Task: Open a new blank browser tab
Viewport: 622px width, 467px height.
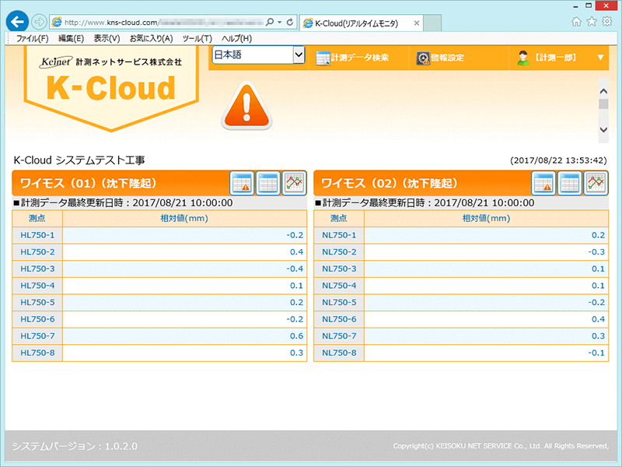Action: click(432, 23)
